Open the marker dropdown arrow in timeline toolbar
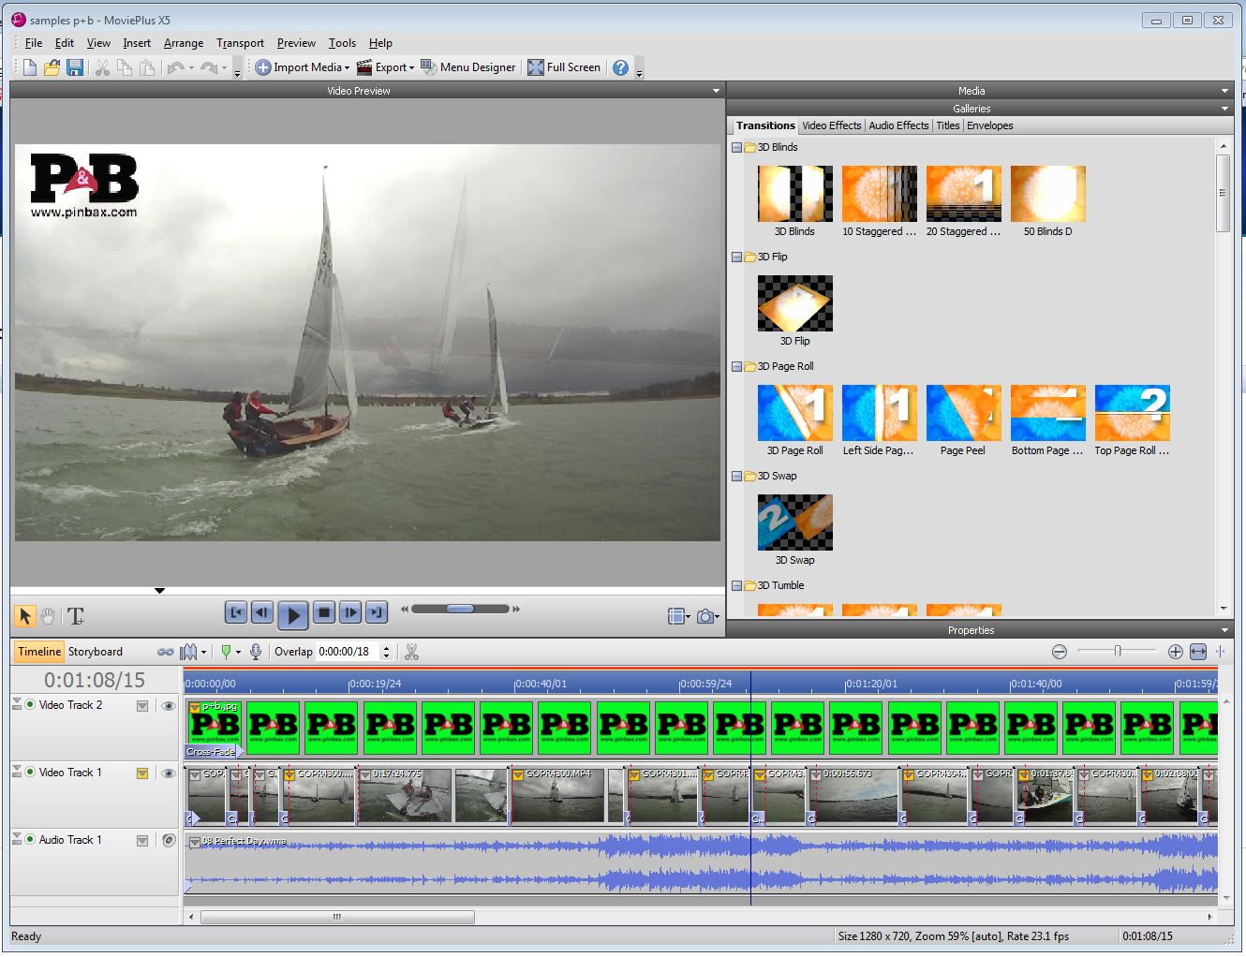This screenshot has width=1246, height=957. coord(238,653)
